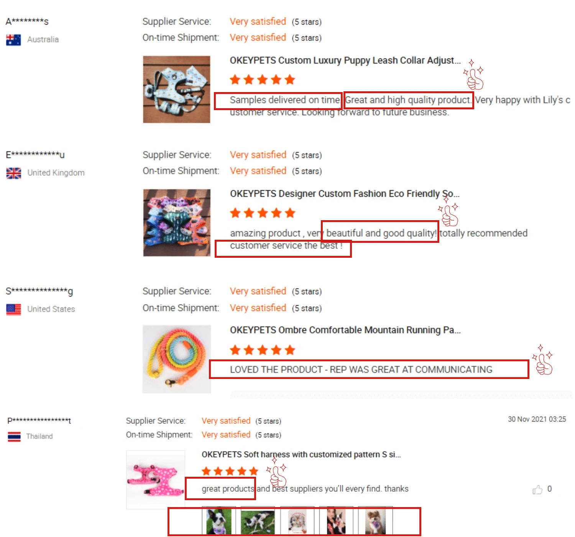The width and height of the screenshot is (575, 537).
Task: Click the United Kingdom flag icon
Action: point(14,173)
